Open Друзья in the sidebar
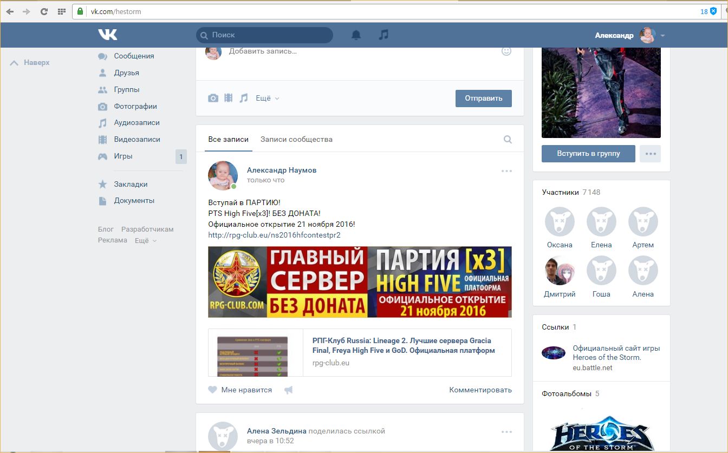The image size is (728, 453). click(x=126, y=73)
